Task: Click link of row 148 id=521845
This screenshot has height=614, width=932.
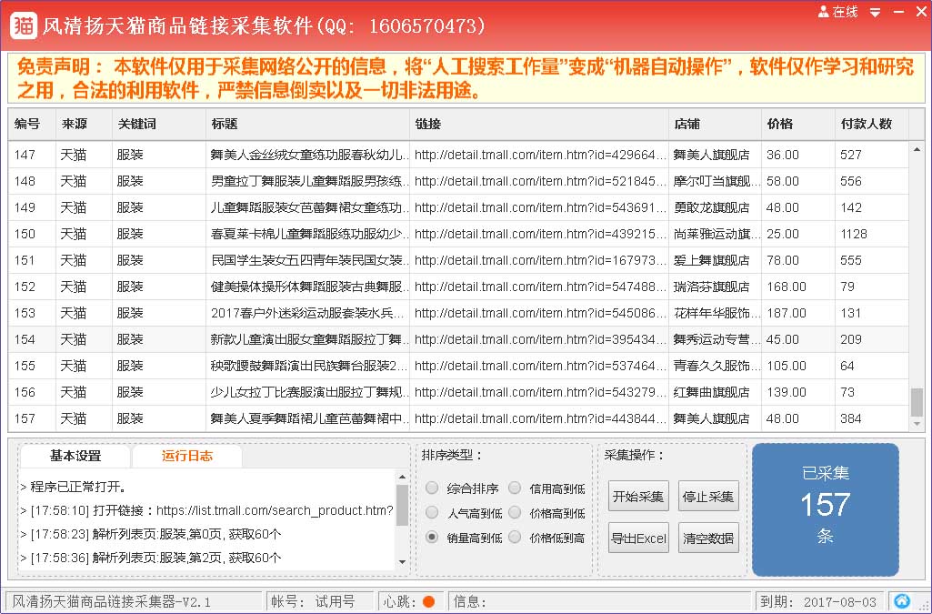Action: coord(540,181)
